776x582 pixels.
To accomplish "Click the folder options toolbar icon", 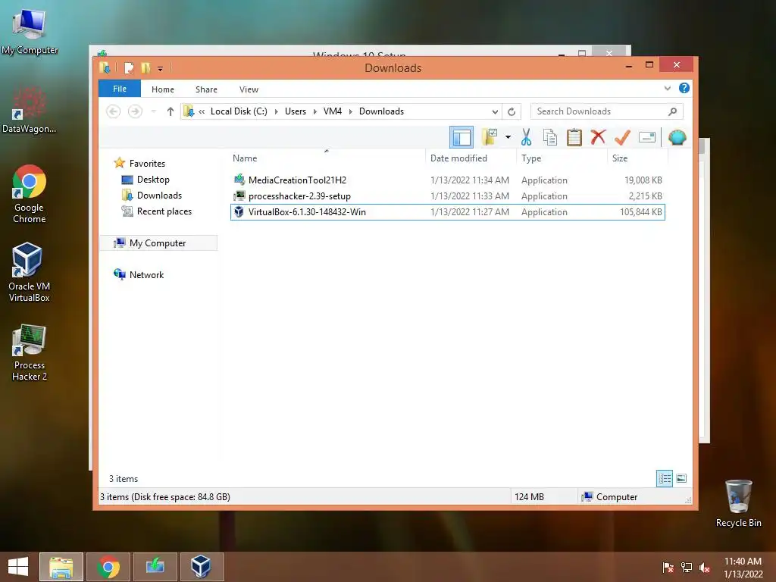I will coord(490,137).
